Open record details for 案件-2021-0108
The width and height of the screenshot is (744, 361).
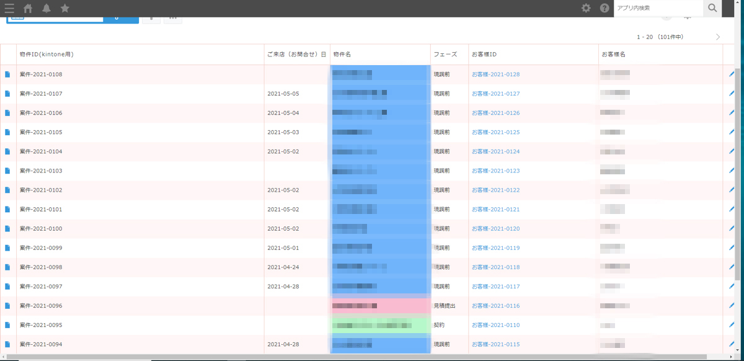(8, 74)
